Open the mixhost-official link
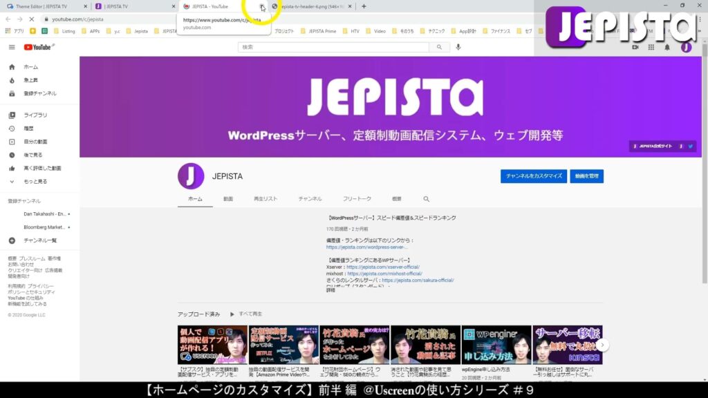Screen dimensions: 708x398 click(x=384, y=274)
